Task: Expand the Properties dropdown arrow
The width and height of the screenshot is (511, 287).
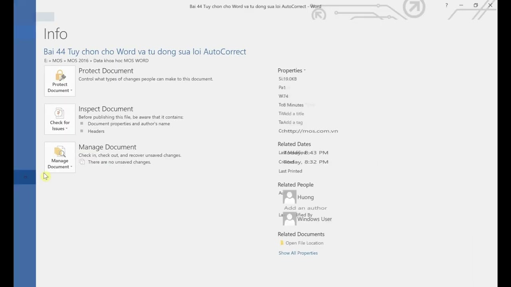Action: pyautogui.click(x=305, y=71)
